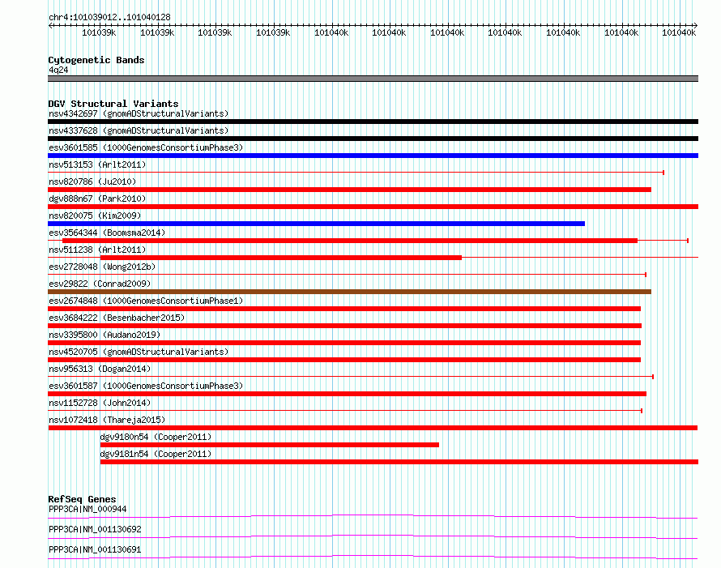721x568 pixels.
Task: Click the thin red line of nsv1152728 (John2014)
Action: coord(345,411)
